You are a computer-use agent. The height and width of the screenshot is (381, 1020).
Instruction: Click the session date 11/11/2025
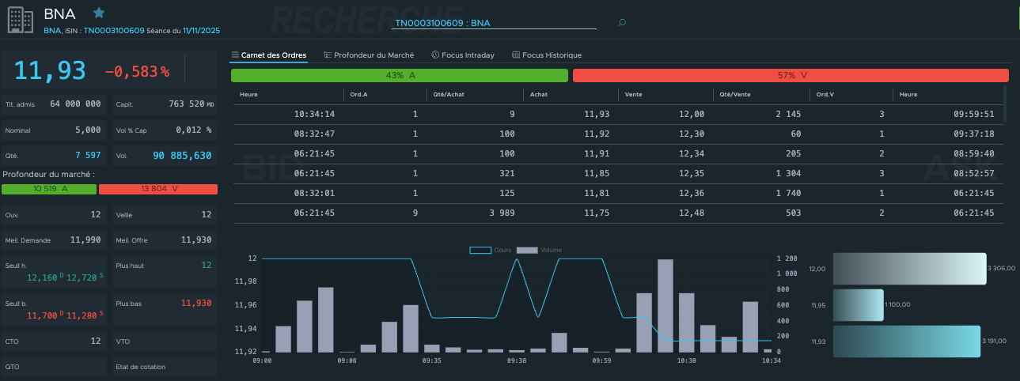[x=201, y=31]
